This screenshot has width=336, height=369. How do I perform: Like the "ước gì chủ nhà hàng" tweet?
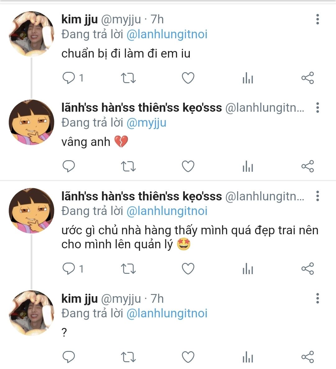[188, 269]
